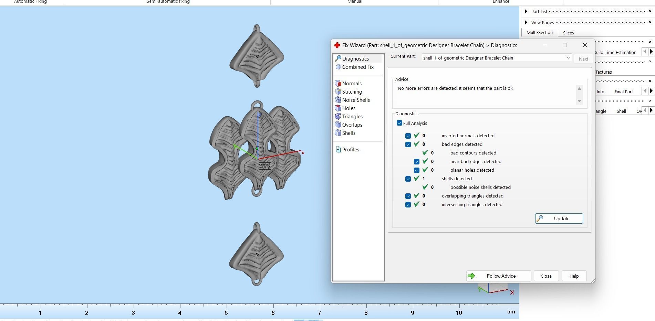Screen dimensions: 655x321
Task: Go to the Stitching fix page
Action: point(352,92)
